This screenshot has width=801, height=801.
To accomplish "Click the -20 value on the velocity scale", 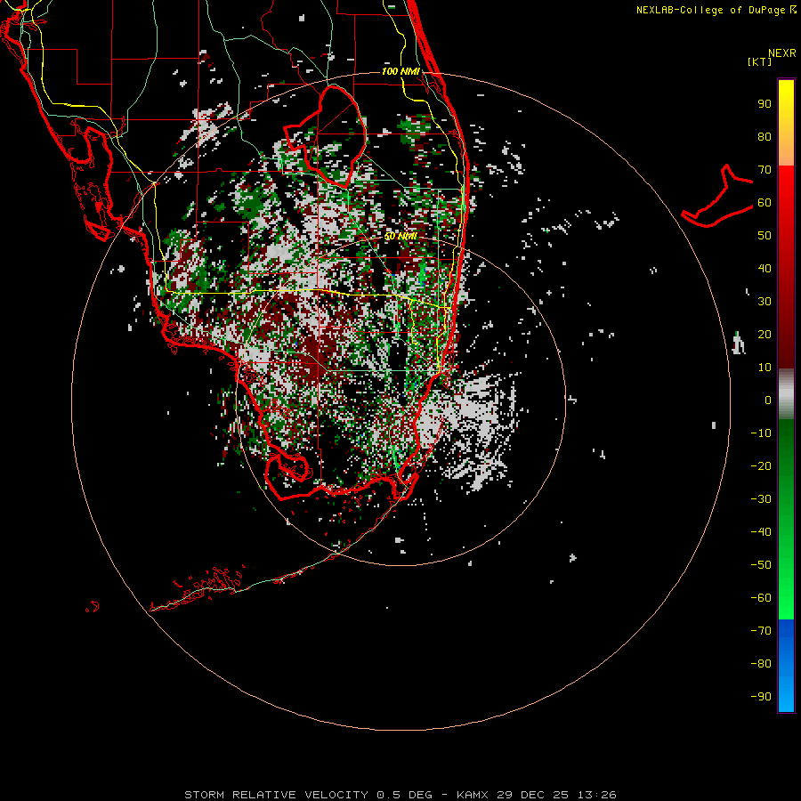I will click(x=761, y=465).
